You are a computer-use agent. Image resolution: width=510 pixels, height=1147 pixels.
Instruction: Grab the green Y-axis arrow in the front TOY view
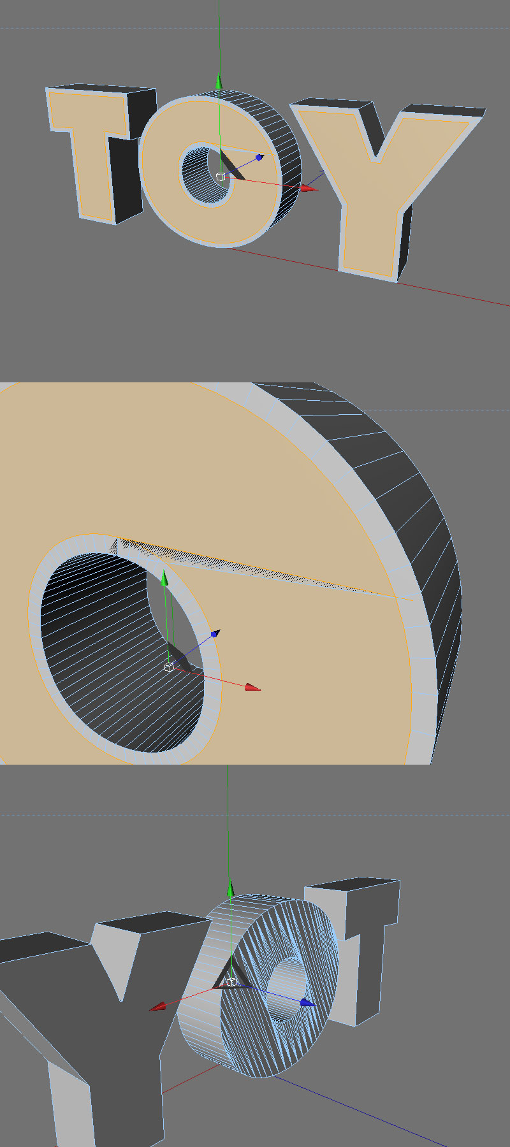point(219,81)
